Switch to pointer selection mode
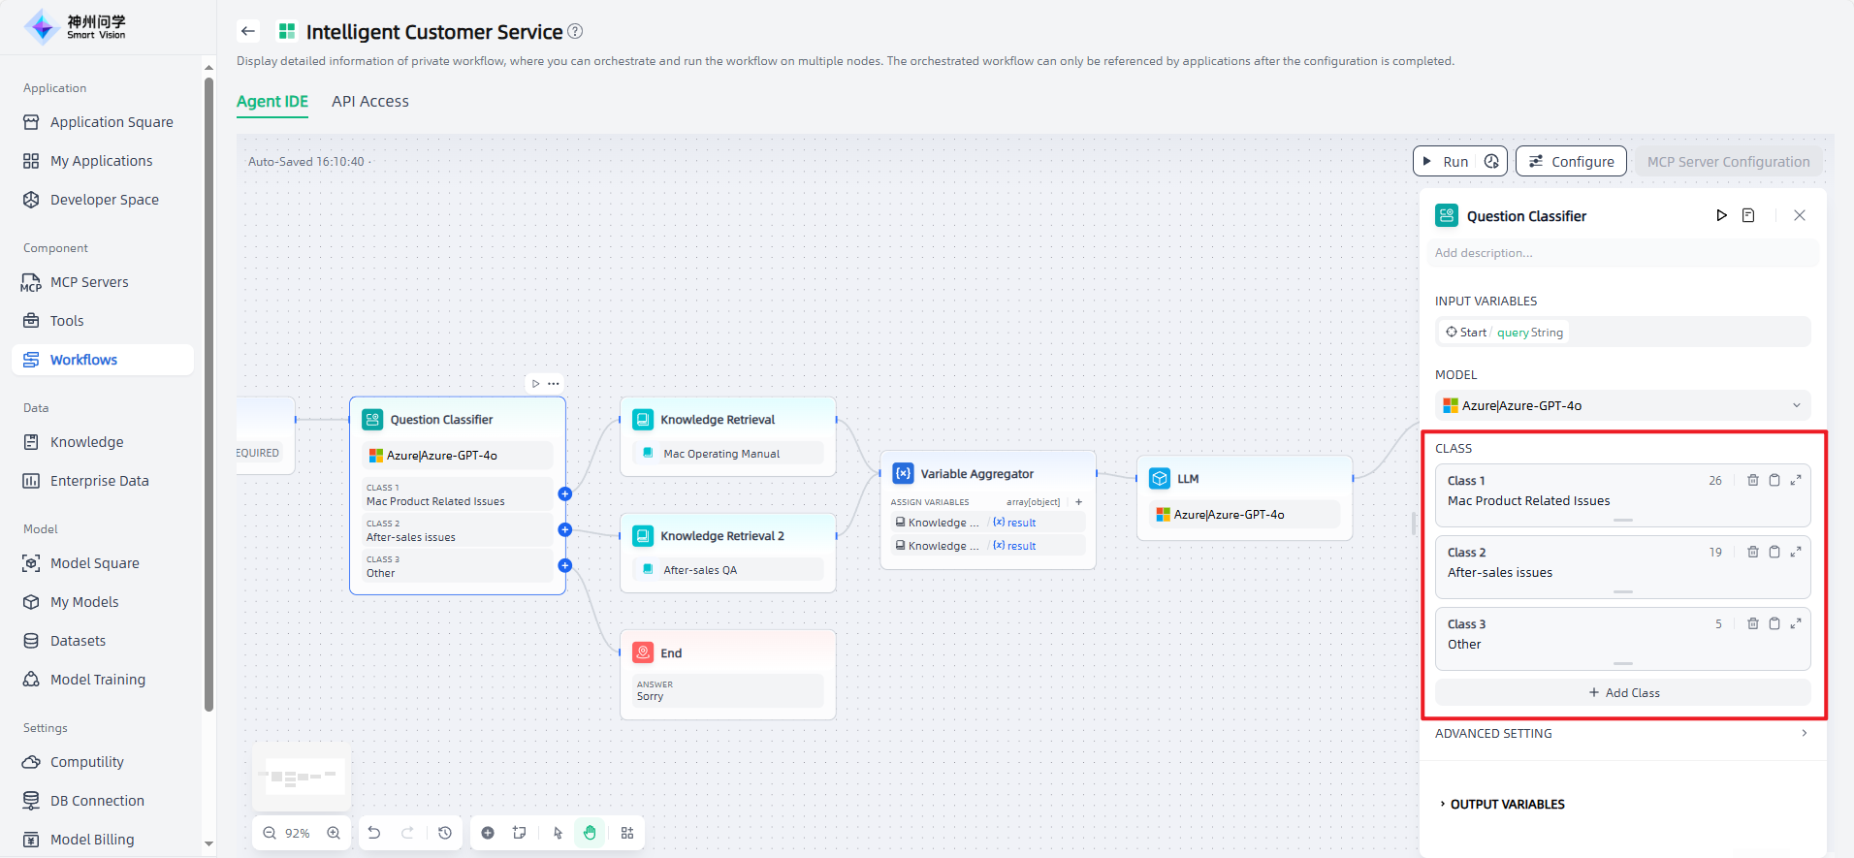This screenshot has width=1854, height=858. 558,833
